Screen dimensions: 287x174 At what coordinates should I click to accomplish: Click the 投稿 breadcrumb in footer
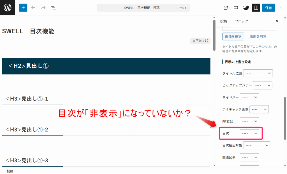[x=10, y=171]
